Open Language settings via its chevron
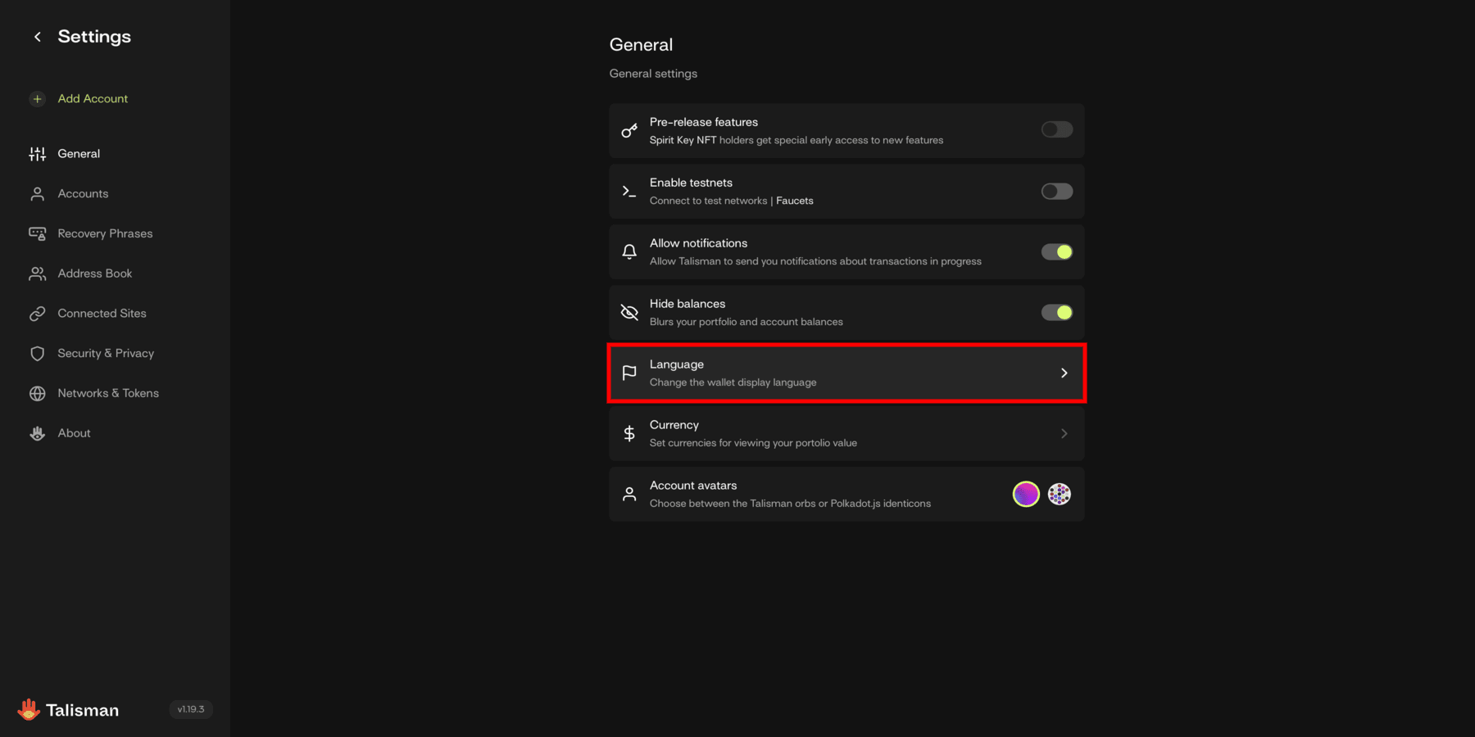 point(1064,373)
